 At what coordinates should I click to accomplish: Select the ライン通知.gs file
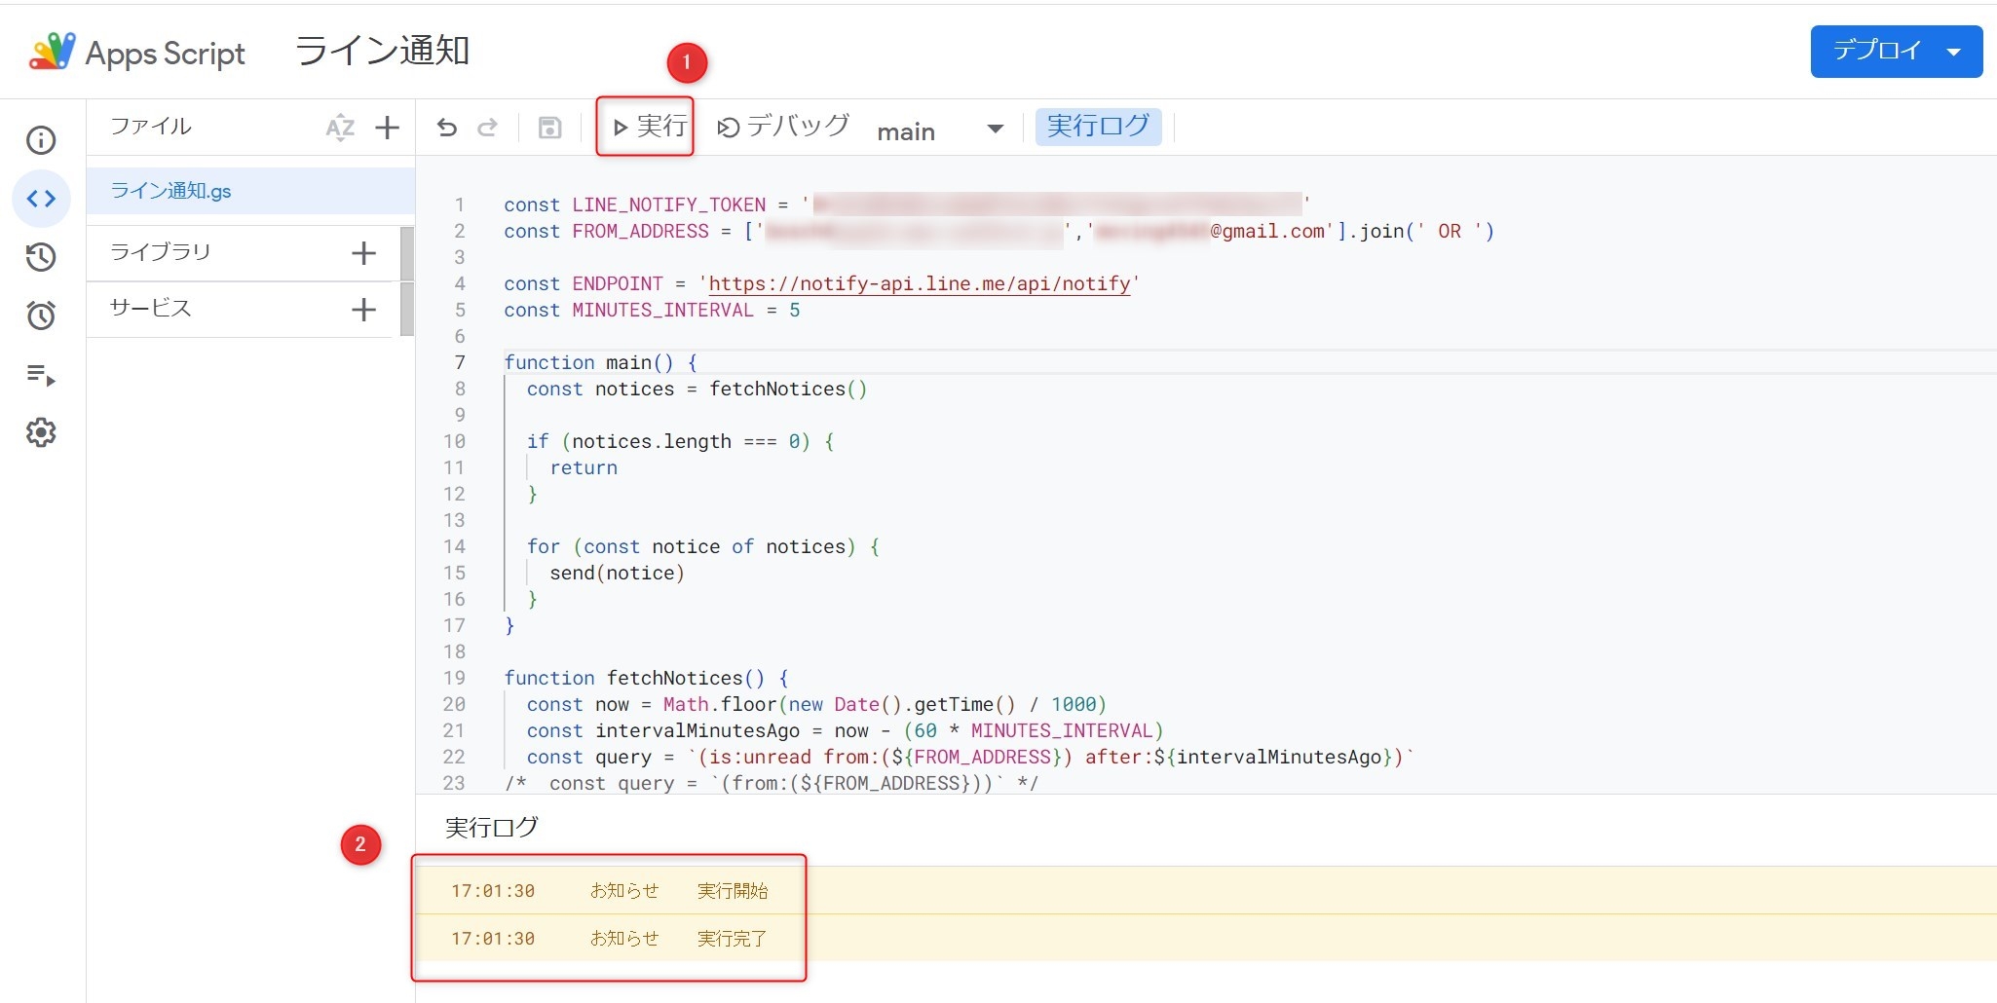(x=171, y=191)
